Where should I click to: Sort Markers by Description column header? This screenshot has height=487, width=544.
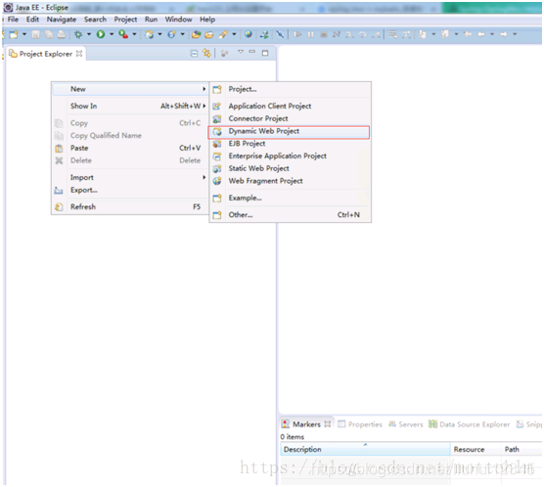coord(365,449)
